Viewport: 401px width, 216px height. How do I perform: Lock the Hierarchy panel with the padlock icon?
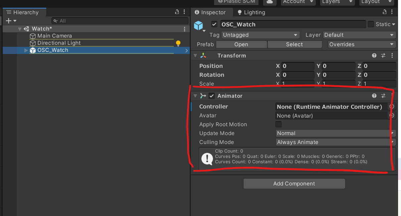pos(177,12)
